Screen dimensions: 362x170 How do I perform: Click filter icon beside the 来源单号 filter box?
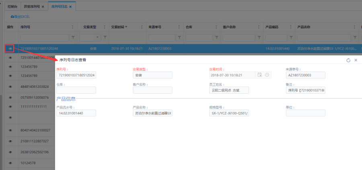[x=179, y=37]
